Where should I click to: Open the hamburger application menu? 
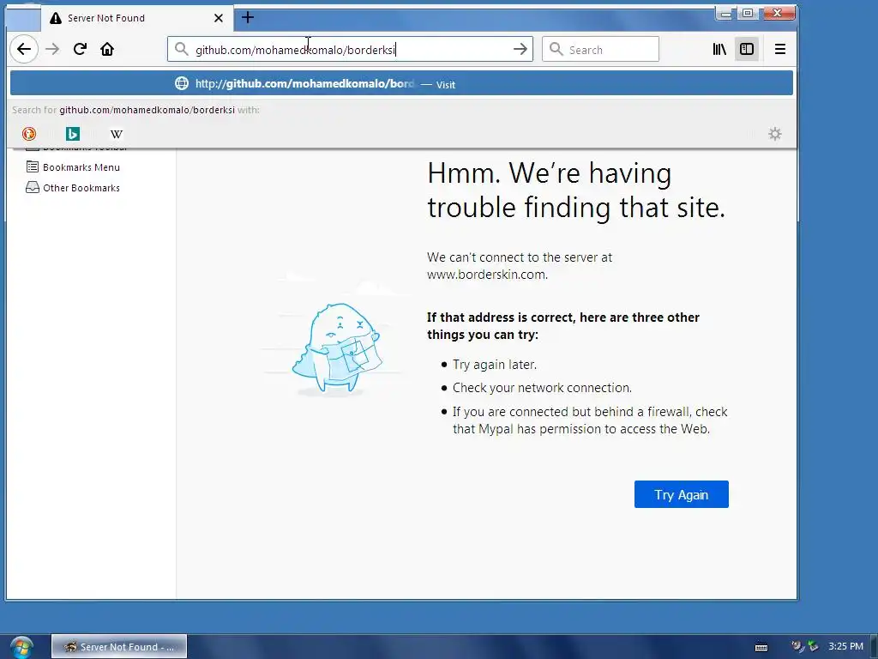(x=780, y=49)
